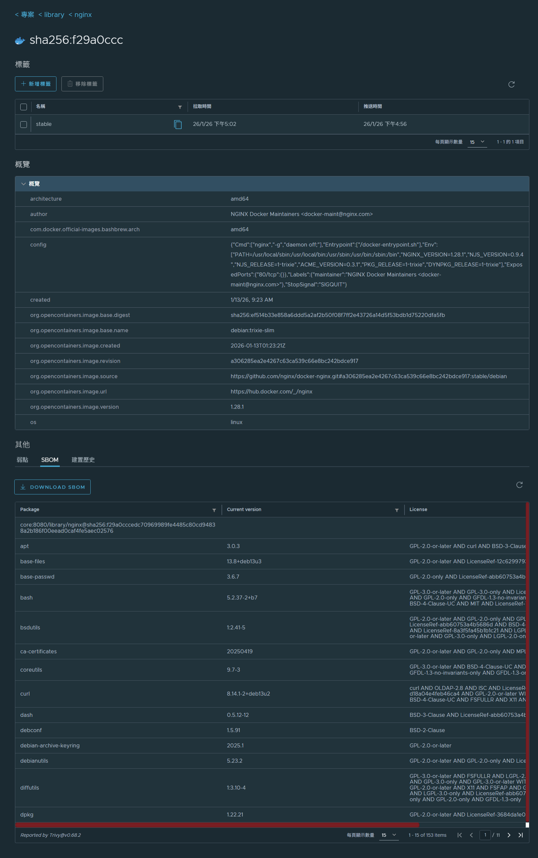Go to previous SBOM page
This screenshot has width=538, height=858.
tap(472, 835)
